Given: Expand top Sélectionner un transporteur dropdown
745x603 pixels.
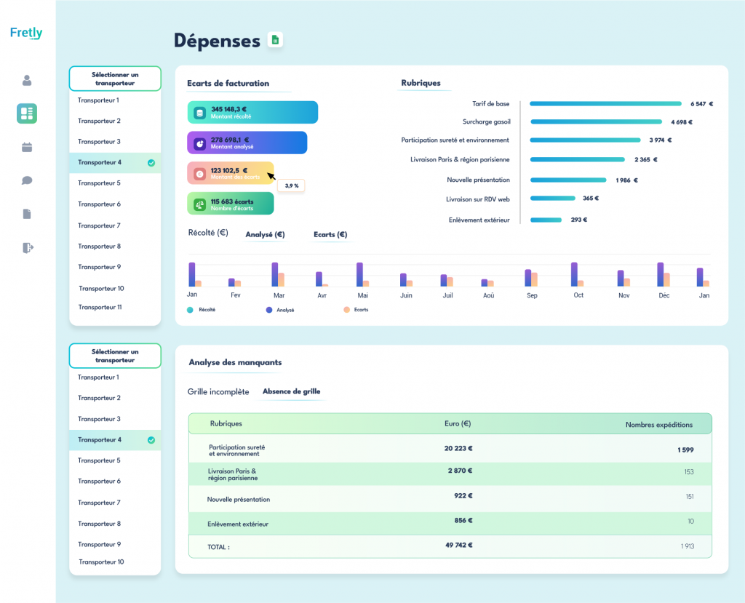Looking at the screenshot, I should [x=115, y=79].
